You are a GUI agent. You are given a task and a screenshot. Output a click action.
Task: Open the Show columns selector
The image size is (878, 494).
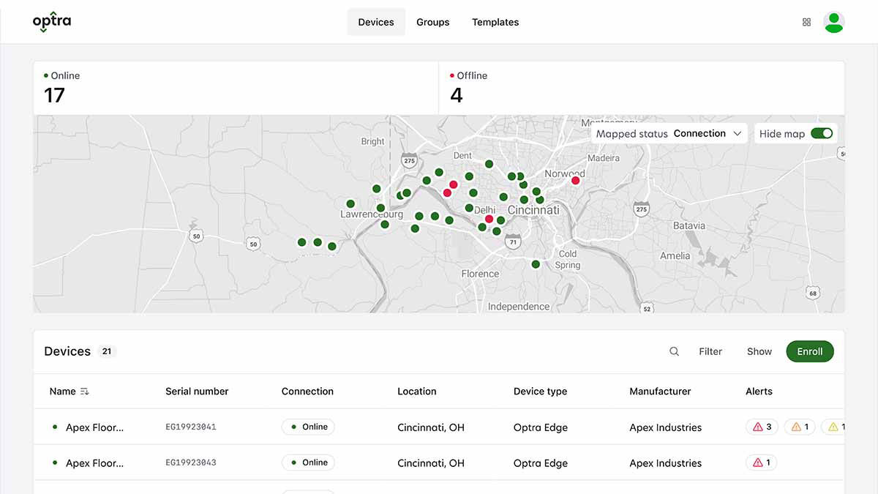(x=759, y=351)
